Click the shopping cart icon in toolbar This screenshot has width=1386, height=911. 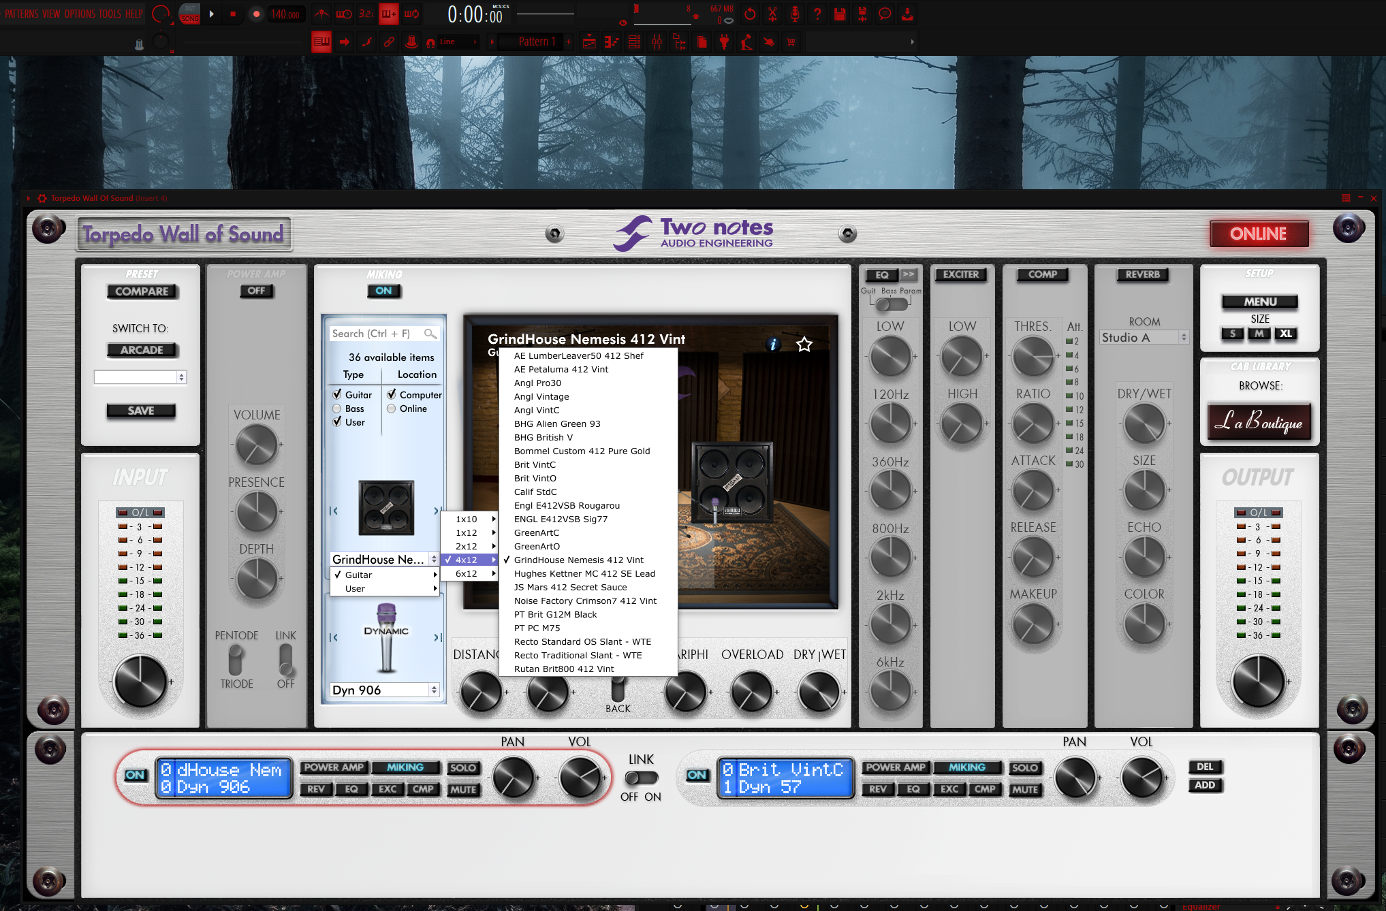tap(791, 42)
